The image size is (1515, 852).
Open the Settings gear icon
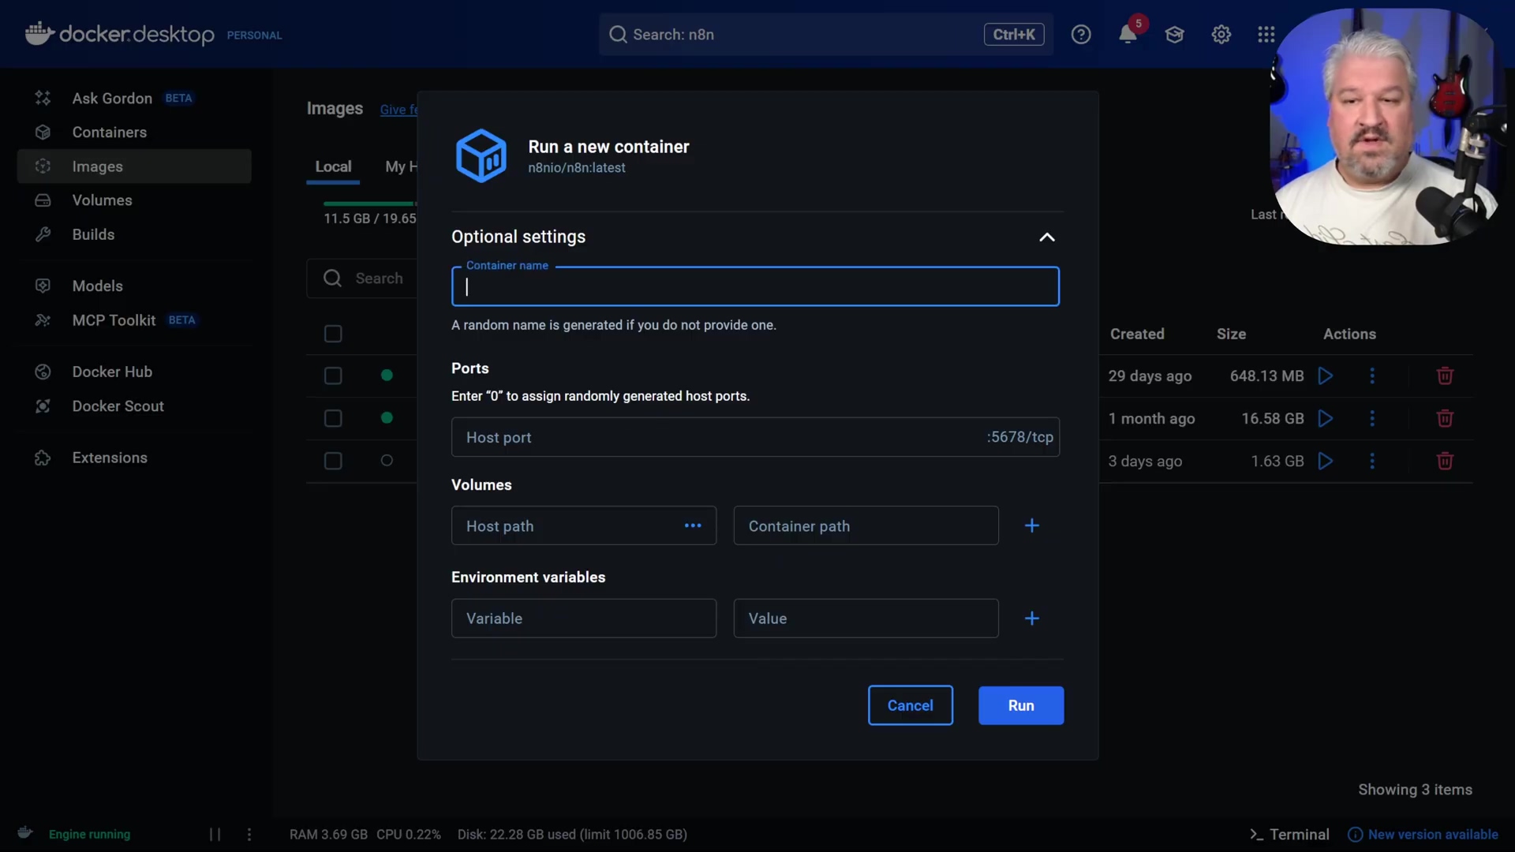tap(1221, 35)
